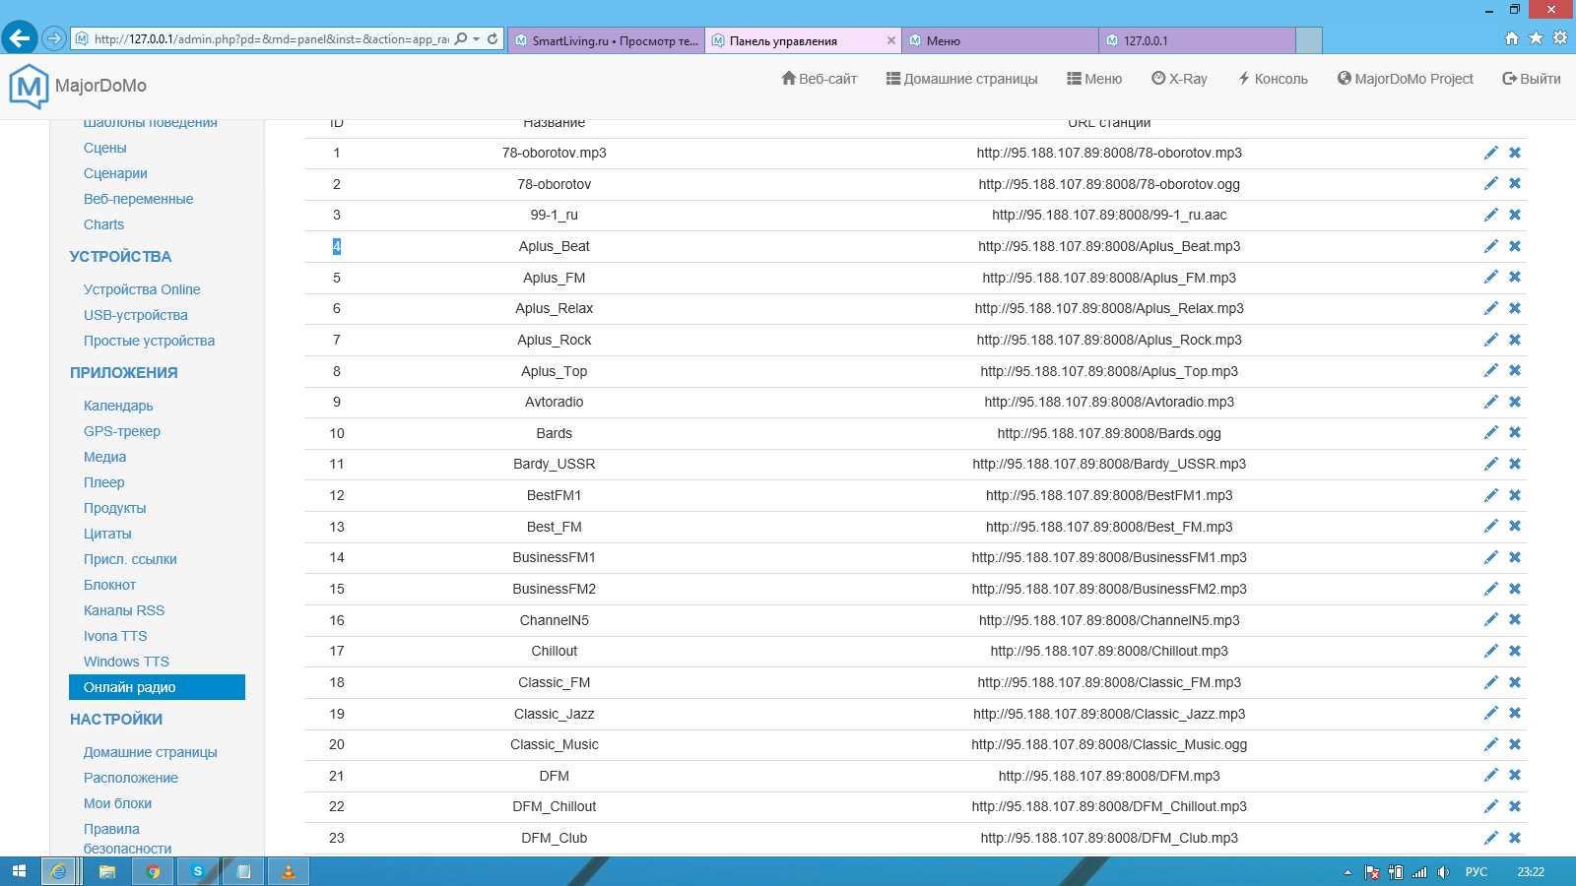1576x886 pixels.
Task: Edit the 78-oborotov.mp3 station with pencil icon
Action: pos(1491,153)
